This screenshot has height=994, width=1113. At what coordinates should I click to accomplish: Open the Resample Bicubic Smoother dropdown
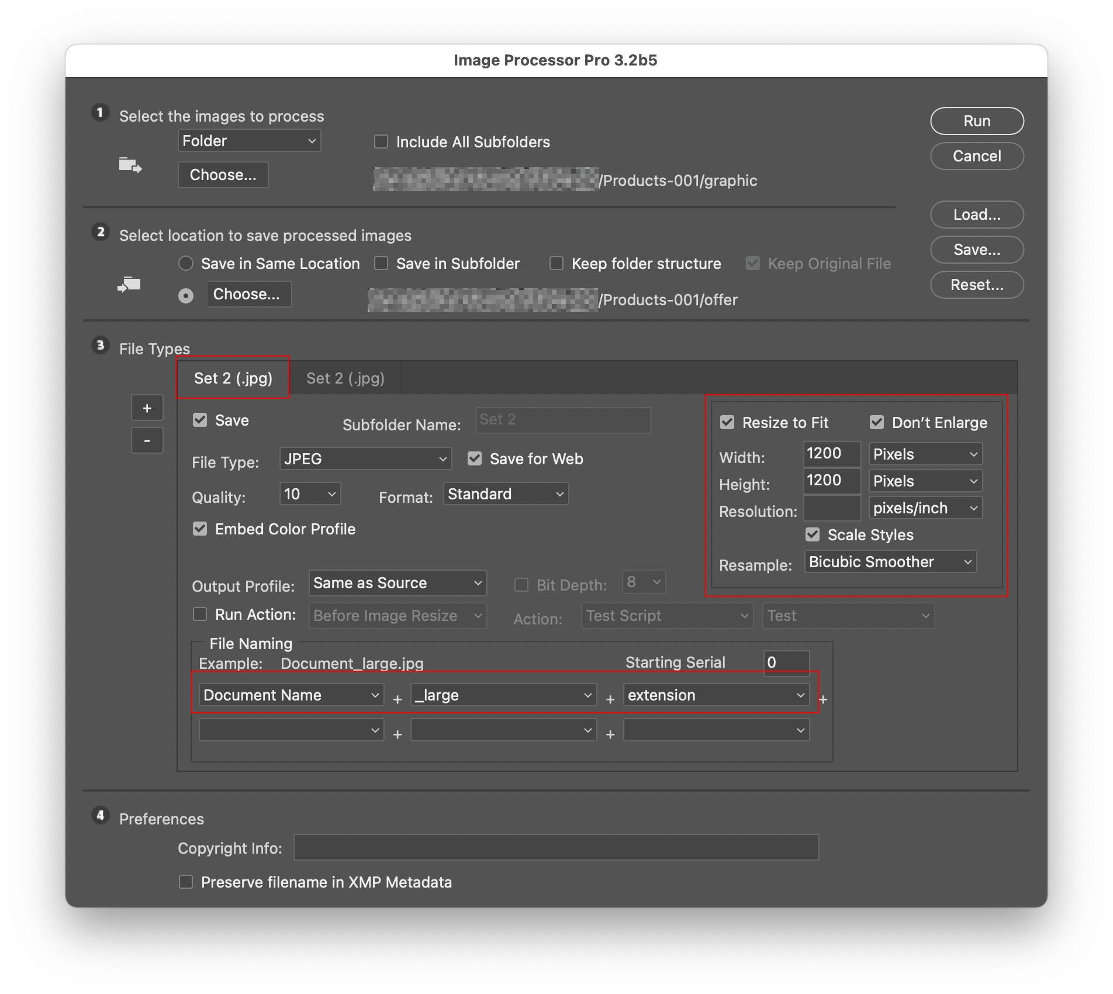click(891, 562)
